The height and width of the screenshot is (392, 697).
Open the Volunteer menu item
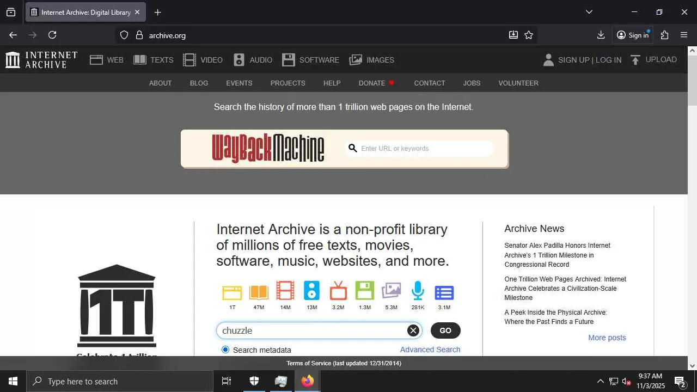518,83
